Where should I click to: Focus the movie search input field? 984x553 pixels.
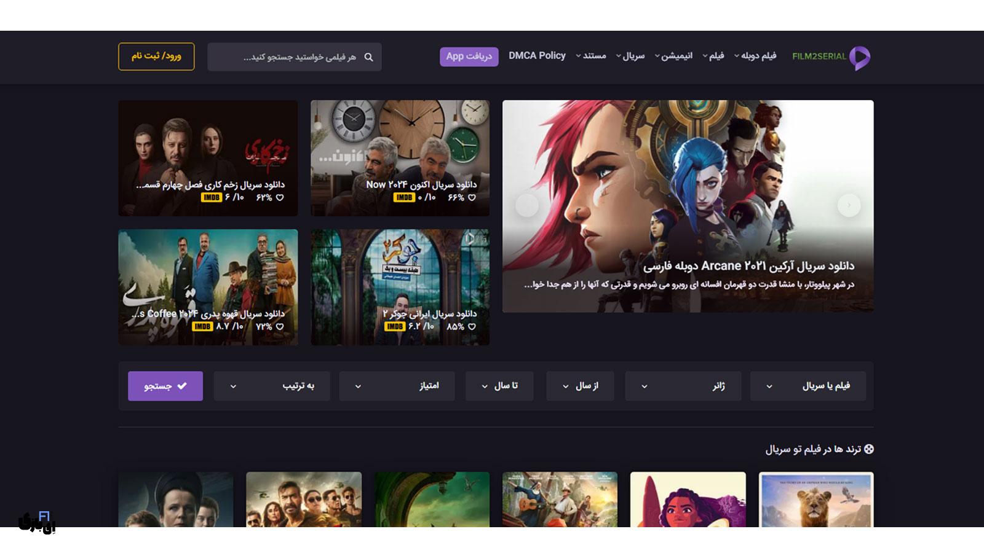[295, 57]
